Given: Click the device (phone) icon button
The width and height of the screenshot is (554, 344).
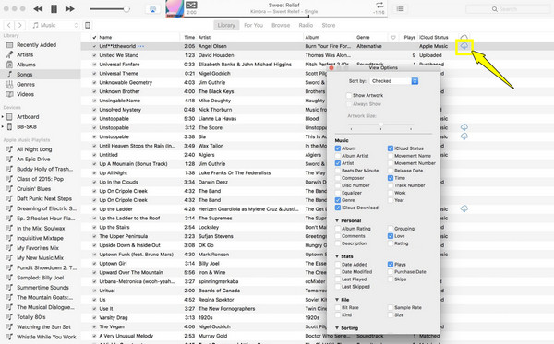Looking at the screenshot, I should pyautogui.click(x=88, y=25).
